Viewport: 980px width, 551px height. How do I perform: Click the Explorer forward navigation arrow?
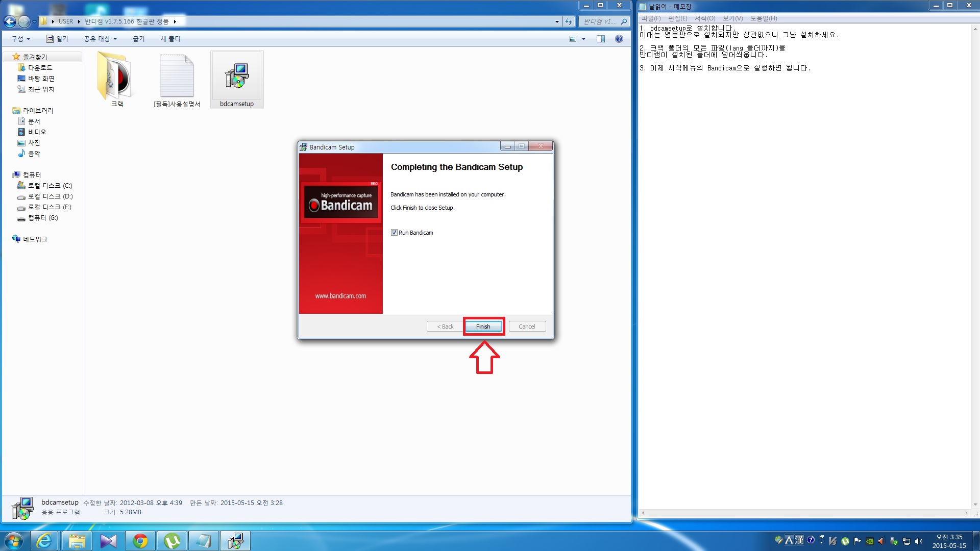tap(23, 21)
